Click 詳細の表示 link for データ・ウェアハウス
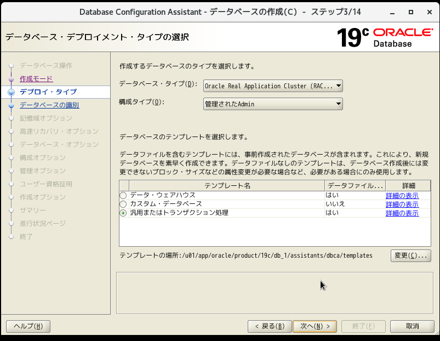440x341 pixels. tap(402, 196)
